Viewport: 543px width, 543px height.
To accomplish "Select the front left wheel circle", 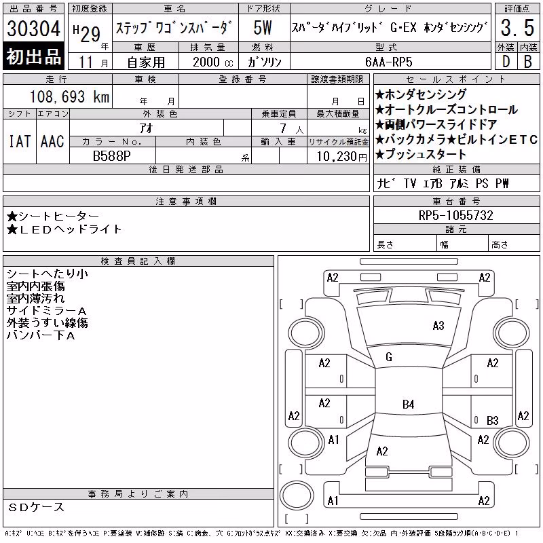I will click(307, 333).
